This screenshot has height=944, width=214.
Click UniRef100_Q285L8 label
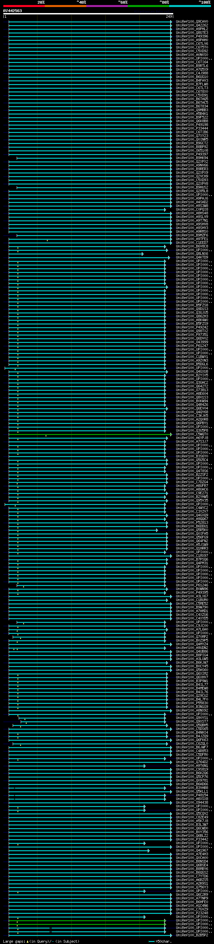click(192, 191)
